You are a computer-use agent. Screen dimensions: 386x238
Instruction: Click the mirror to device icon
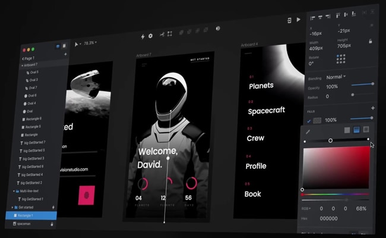pyautogui.click(x=290, y=20)
